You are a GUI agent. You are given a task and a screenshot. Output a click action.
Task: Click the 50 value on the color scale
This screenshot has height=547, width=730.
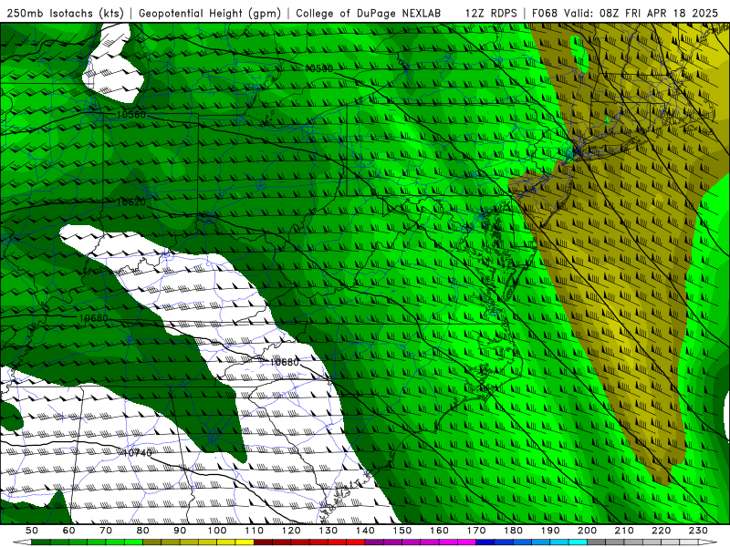coord(32,531)
